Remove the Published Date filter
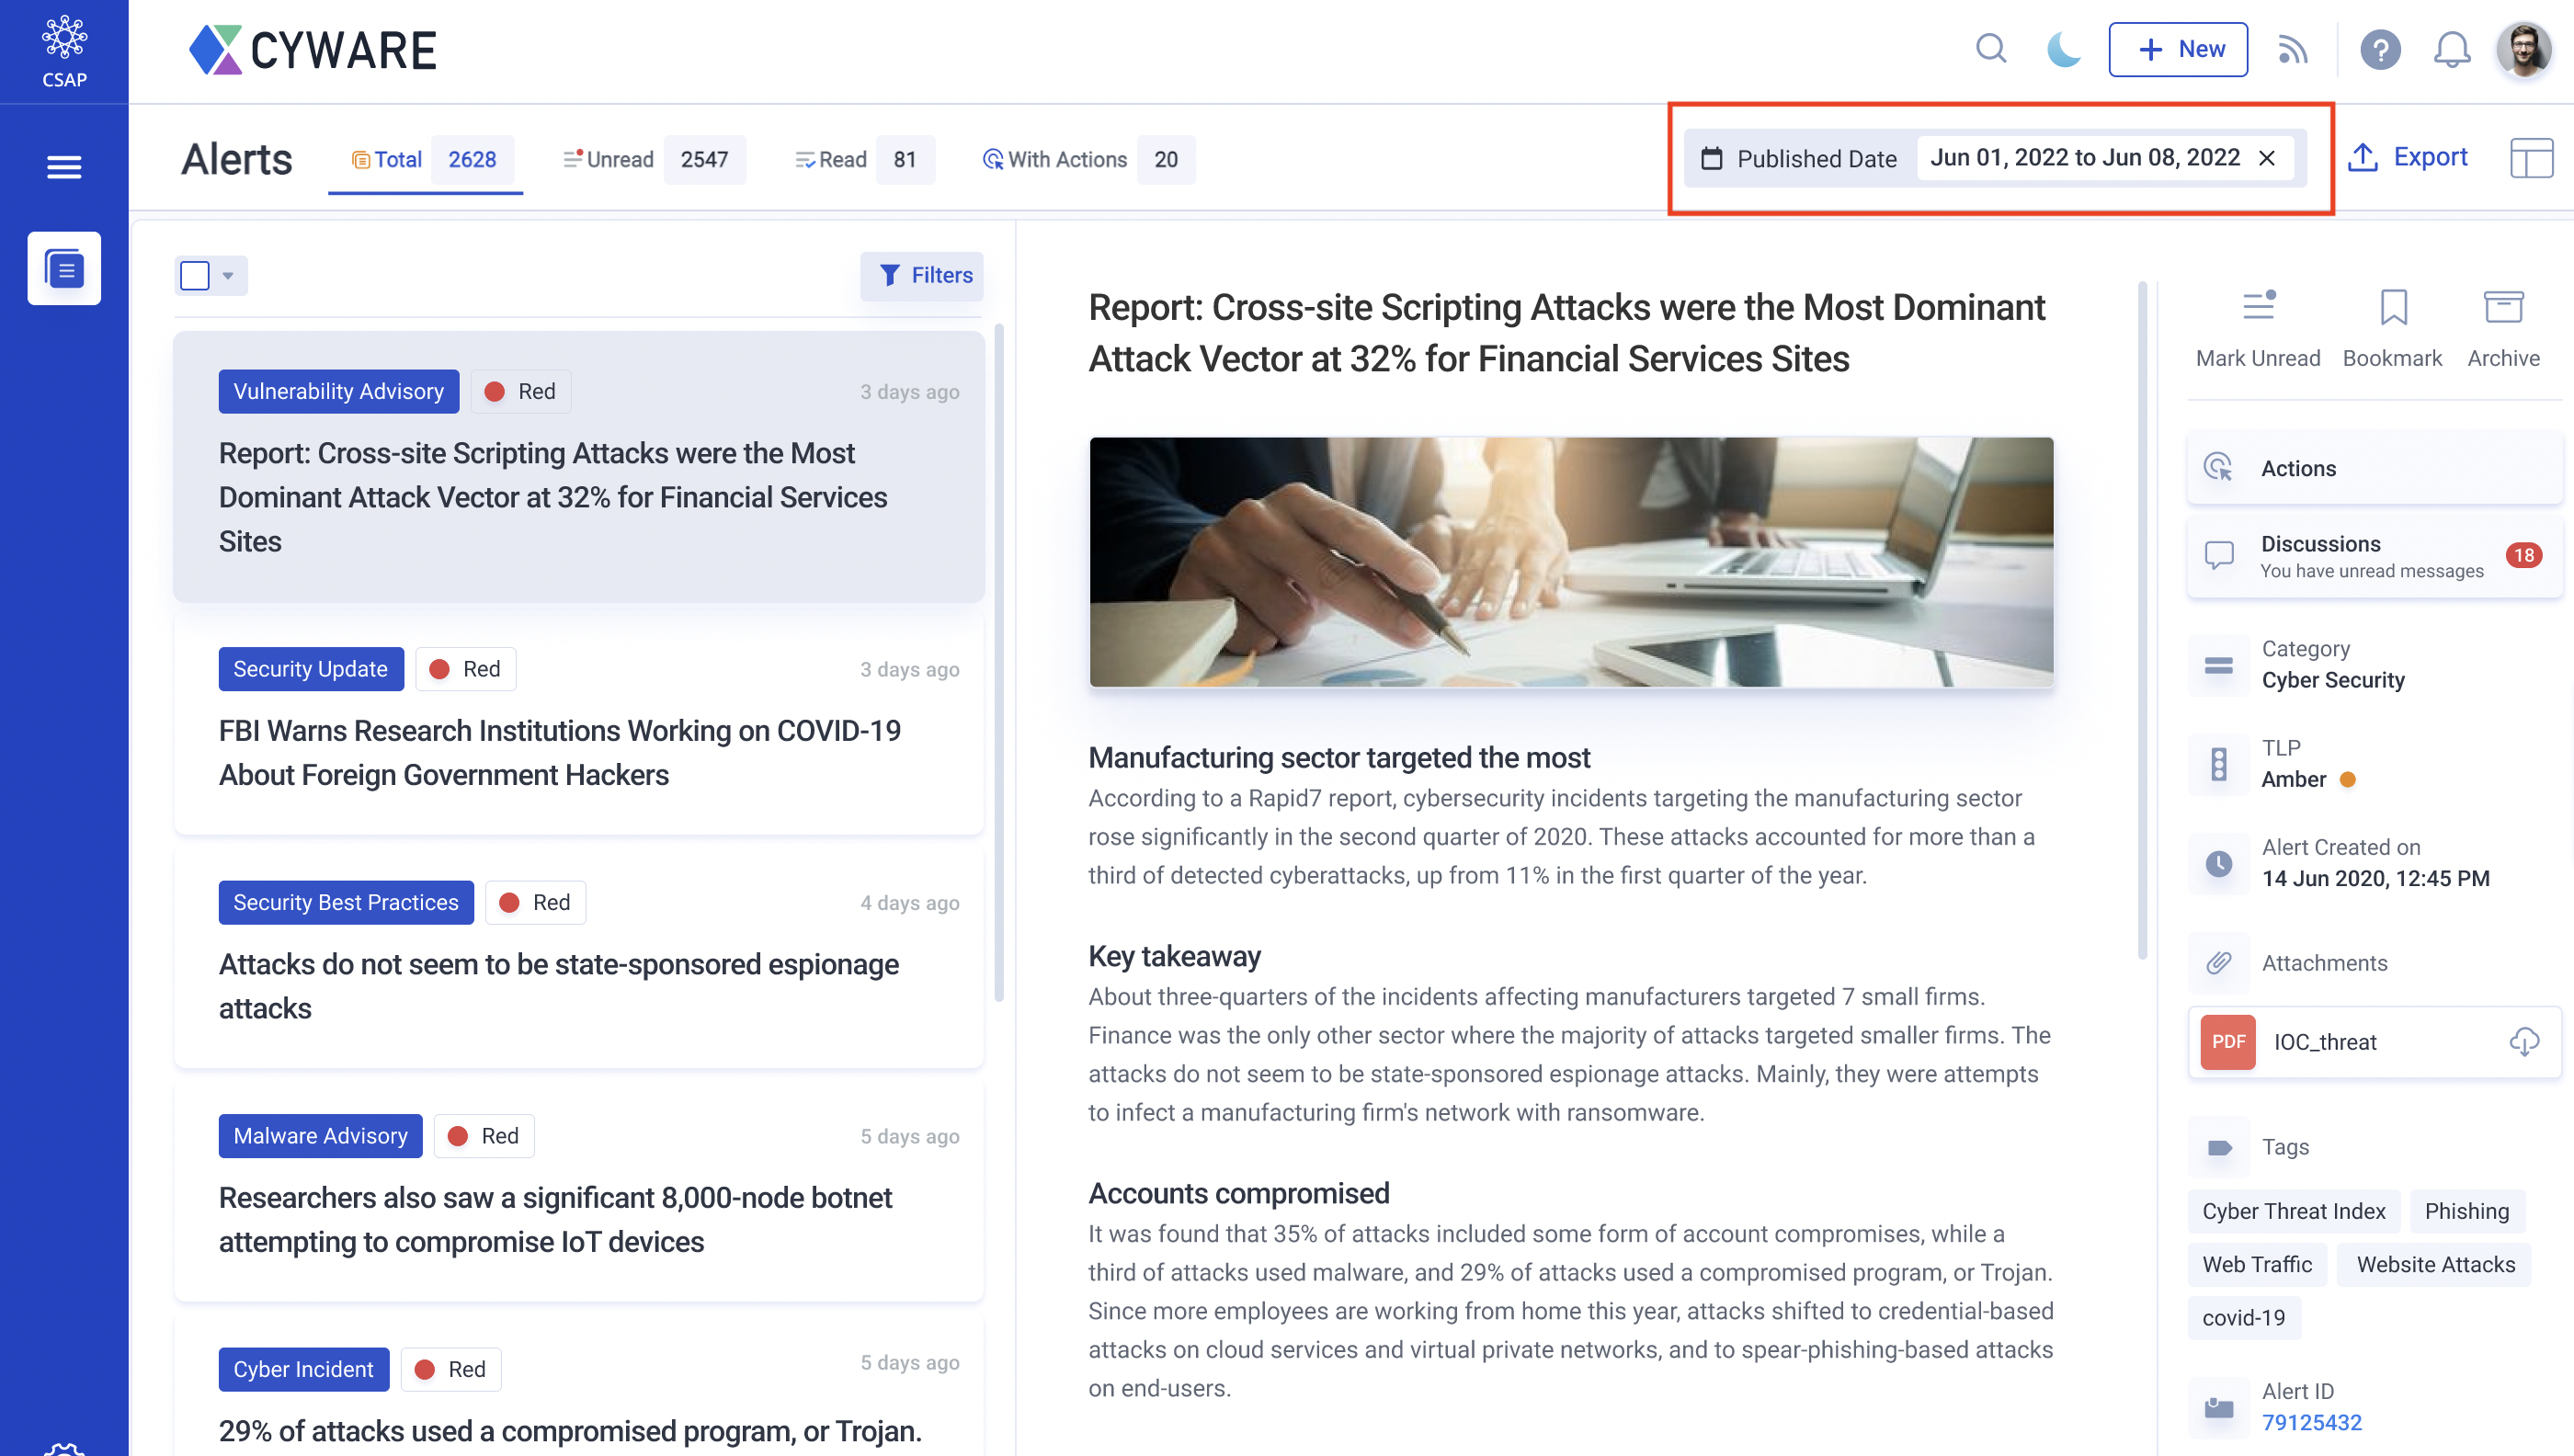The image size is (2574, 1456). (2266, 157)
